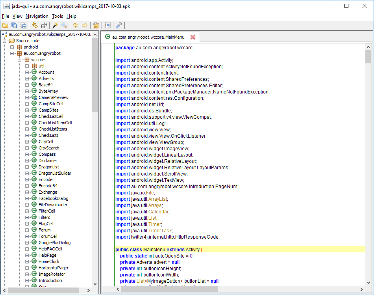The width and height of the screenshot is (374, 295).
Task: Click the CheckListCell class icon
Action: pyautogui.click(x=34, y=116)
